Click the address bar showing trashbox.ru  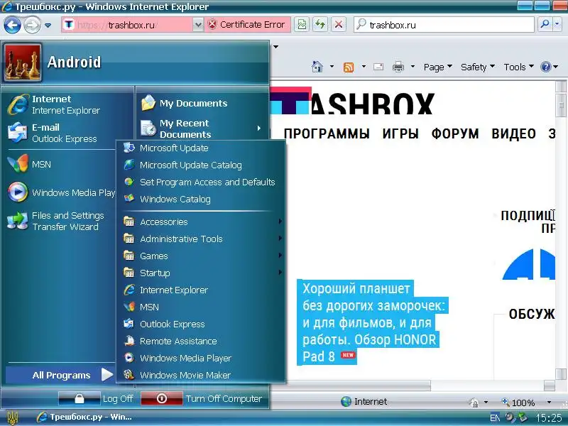127,25
